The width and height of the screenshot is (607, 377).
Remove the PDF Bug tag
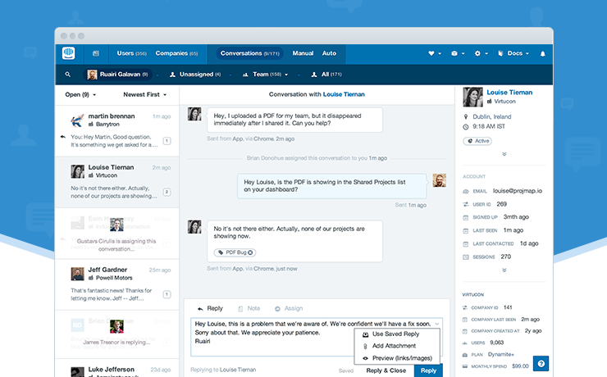tap(251, 252)
